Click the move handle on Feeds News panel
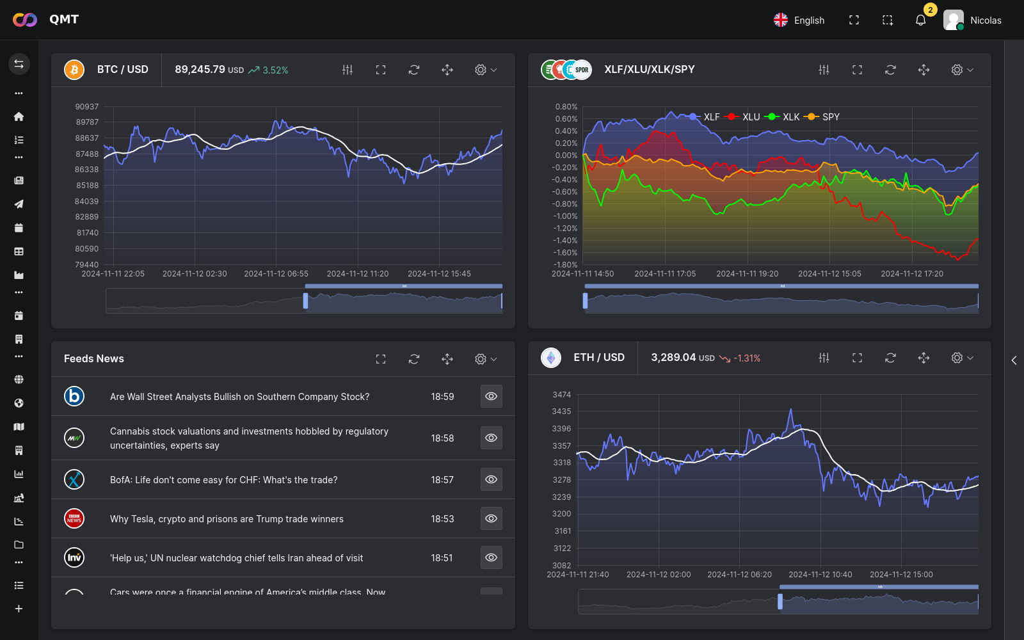Viewport: 1024px width, 640px height. pos(447,359)
